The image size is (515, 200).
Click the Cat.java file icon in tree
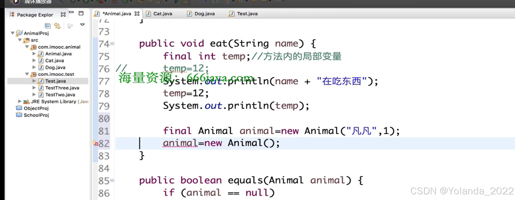click(41, 61)
